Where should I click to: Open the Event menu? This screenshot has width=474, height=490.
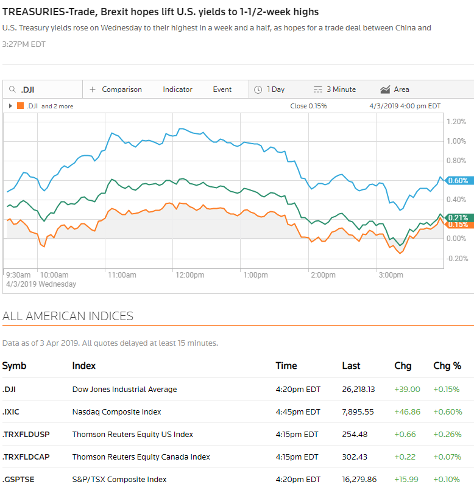[222, 89]
